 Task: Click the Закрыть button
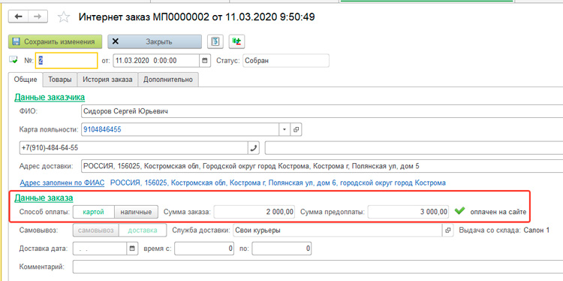tap(155, 41)
